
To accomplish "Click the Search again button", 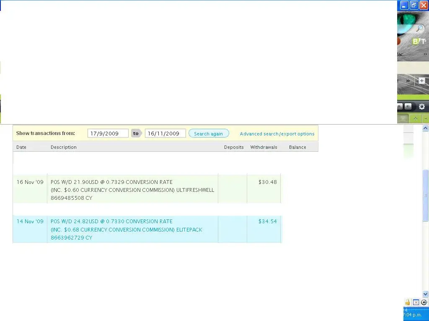I will tap(209, 133).
